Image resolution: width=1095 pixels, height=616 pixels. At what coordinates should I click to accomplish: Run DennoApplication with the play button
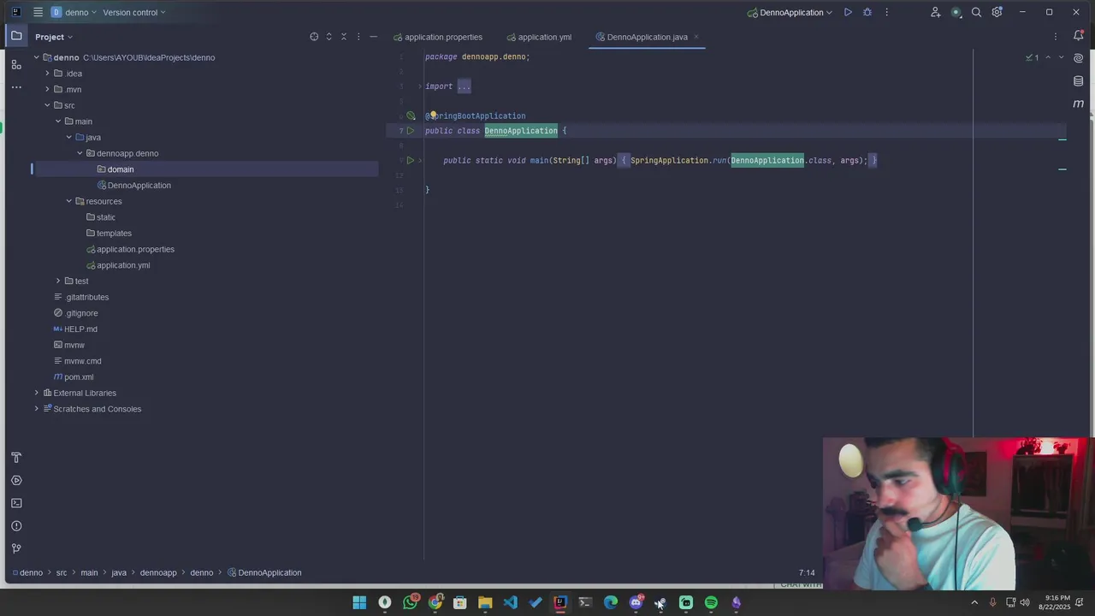pos(848,12)
